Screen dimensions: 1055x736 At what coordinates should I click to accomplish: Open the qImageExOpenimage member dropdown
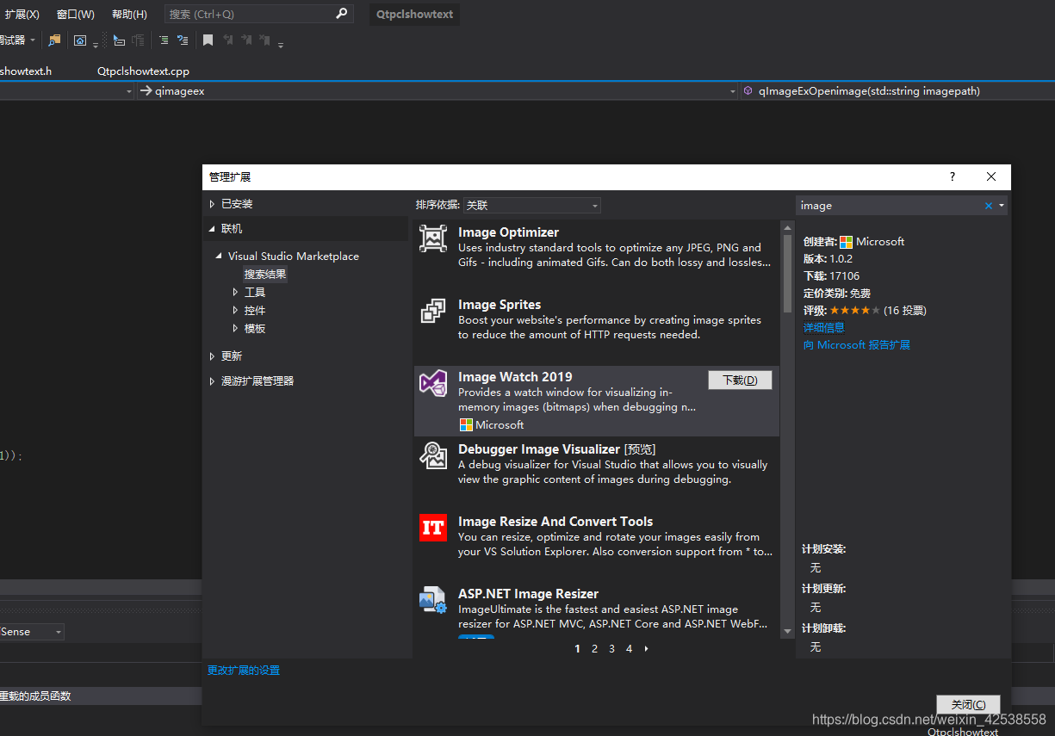click(897, 91)
